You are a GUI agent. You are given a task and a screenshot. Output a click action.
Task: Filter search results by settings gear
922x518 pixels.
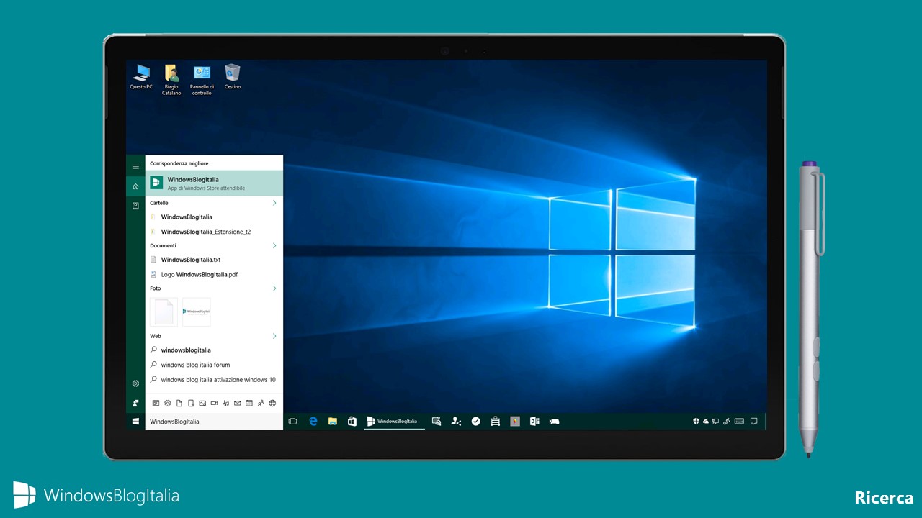(167, 403)
